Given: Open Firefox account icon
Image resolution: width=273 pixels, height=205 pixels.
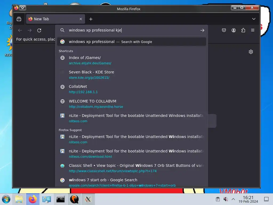Looking at the screenshot, I should point(234,30).
